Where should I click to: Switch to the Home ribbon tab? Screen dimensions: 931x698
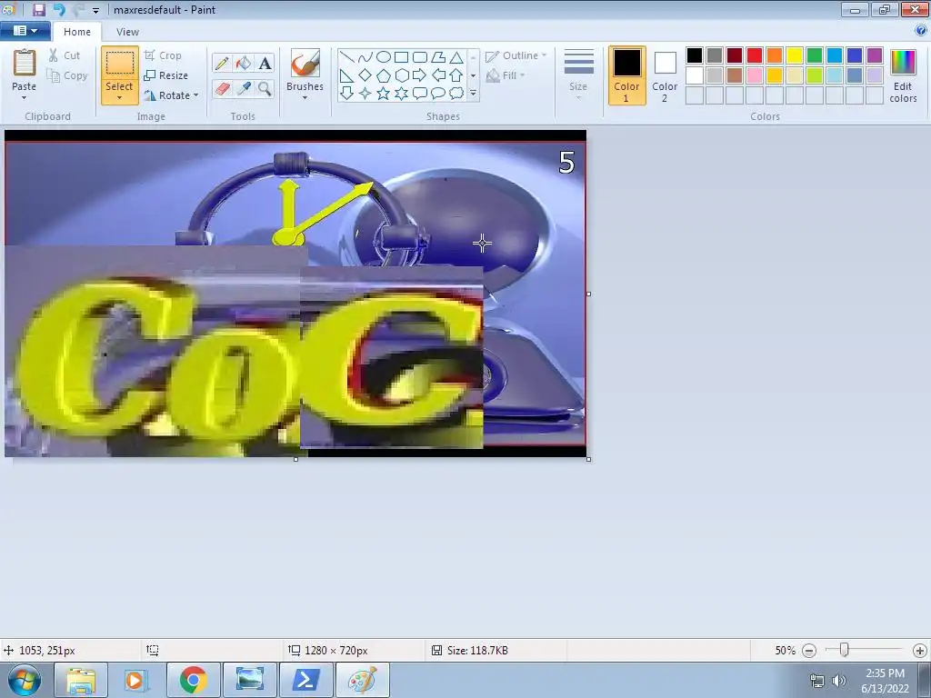tap(77, 32)
